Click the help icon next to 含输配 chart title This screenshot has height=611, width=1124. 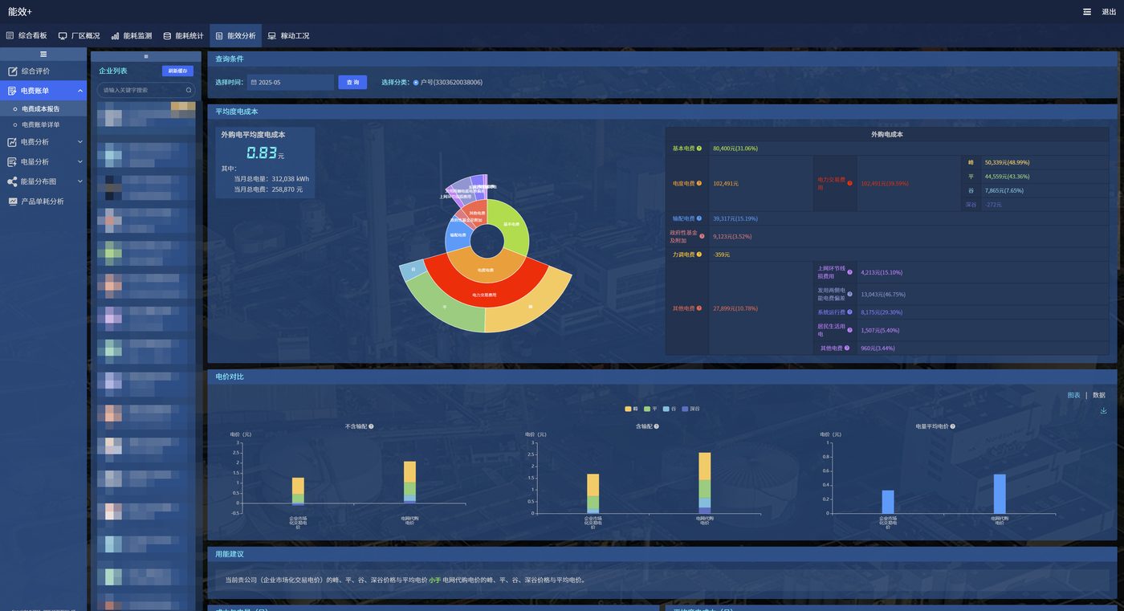point(656,426)
